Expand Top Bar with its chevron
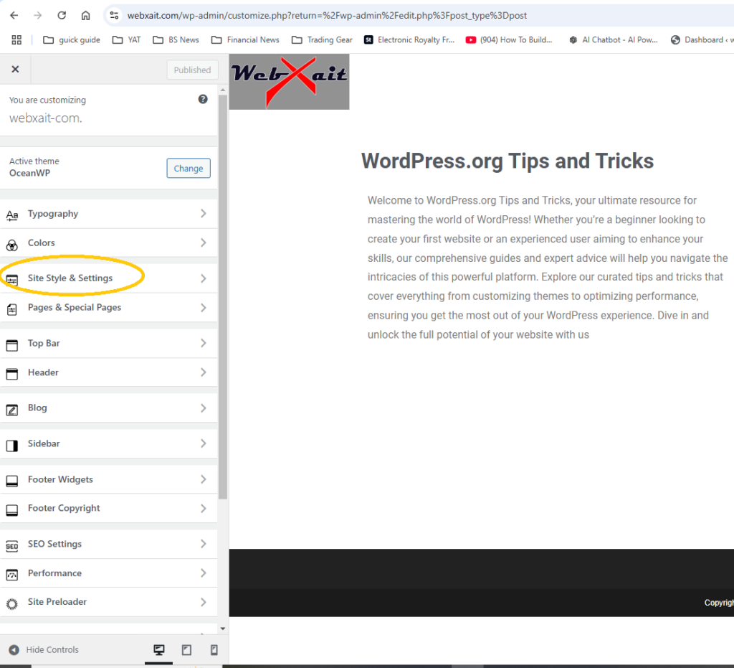This screenshot has height=668, width=734. [203, 344]
